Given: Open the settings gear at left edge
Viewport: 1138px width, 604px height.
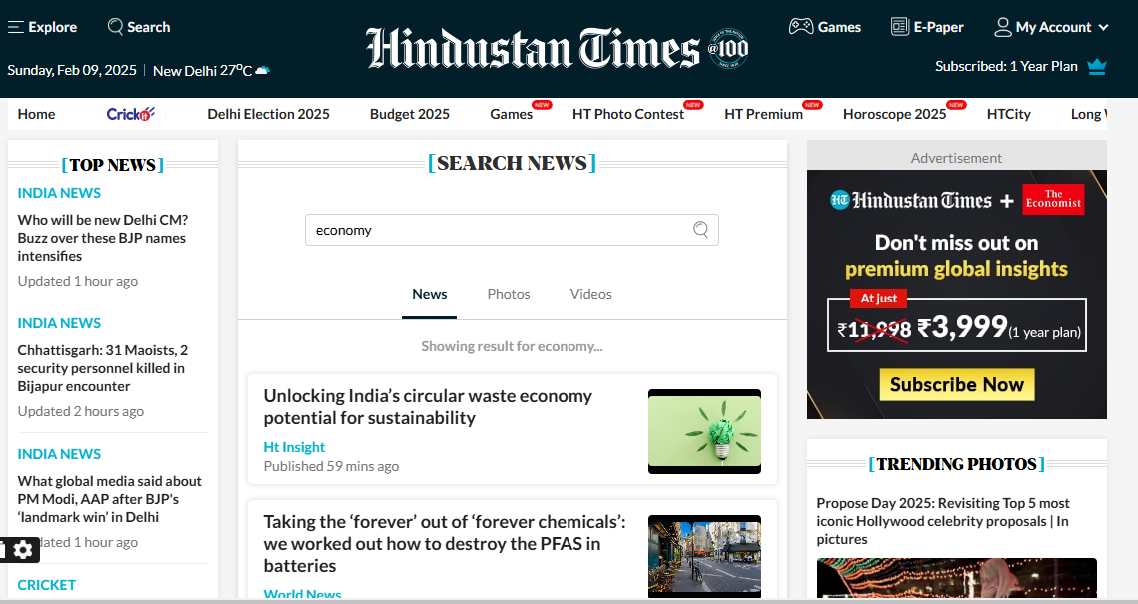Looking at the screenshot, I should (23, 550).
